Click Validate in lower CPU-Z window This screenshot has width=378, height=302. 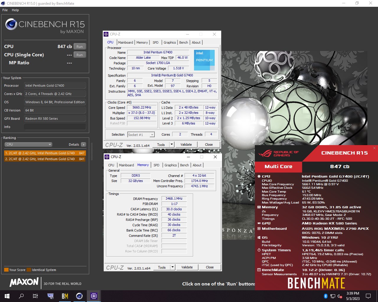click(x=187, y=267)
